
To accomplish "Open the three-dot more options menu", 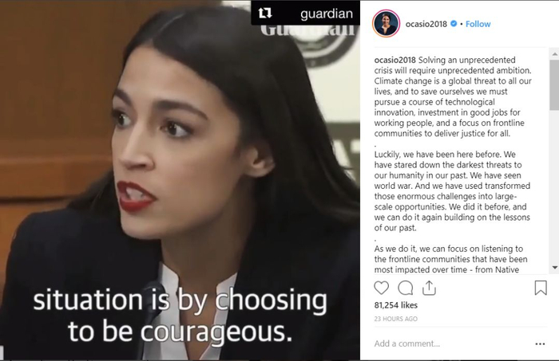I will click(540, 343).
